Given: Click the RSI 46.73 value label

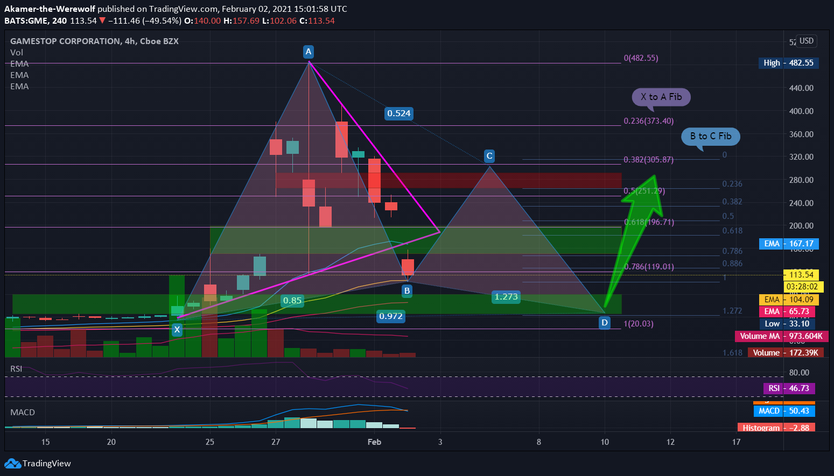Looking at the screenshot, I should click(x=789, y=388).
